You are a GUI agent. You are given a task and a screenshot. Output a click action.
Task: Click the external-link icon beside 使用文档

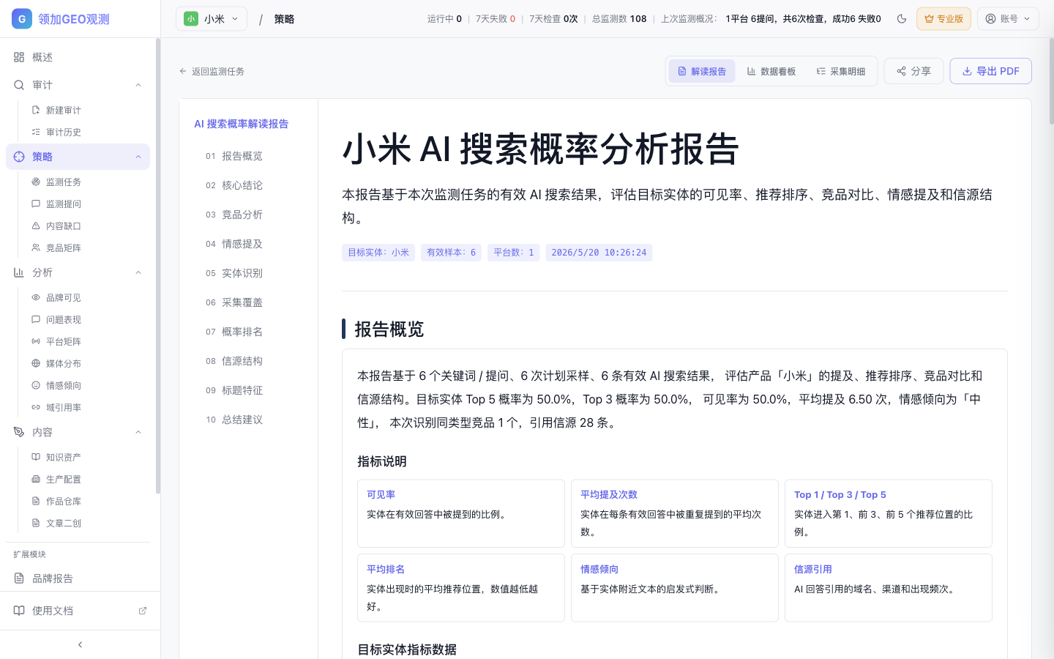(x=143, y=611)
